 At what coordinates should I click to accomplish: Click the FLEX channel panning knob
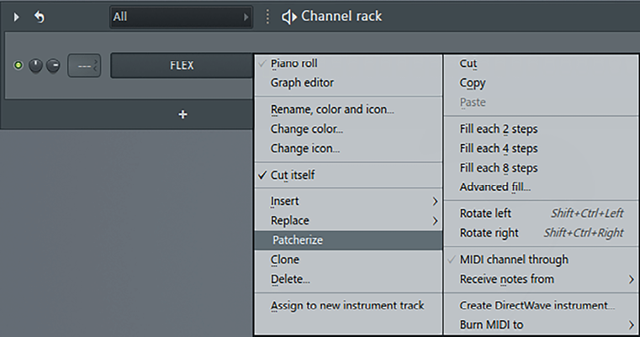point(35,66)
